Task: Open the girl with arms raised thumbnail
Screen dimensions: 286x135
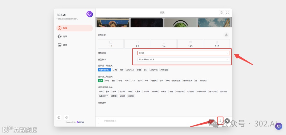Action: coord(113,23)
